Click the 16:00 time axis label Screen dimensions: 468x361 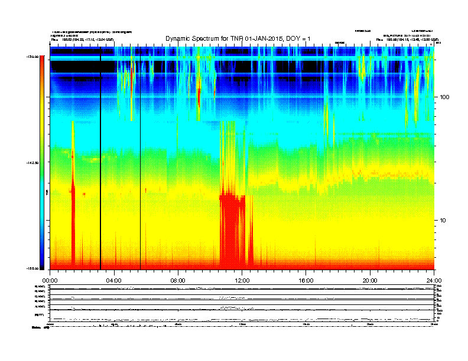pos(306,281)
